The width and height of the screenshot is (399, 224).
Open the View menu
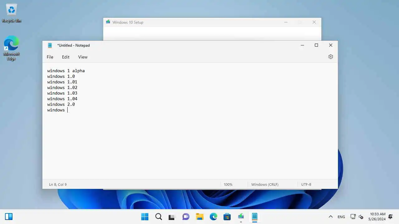[83, 57]
